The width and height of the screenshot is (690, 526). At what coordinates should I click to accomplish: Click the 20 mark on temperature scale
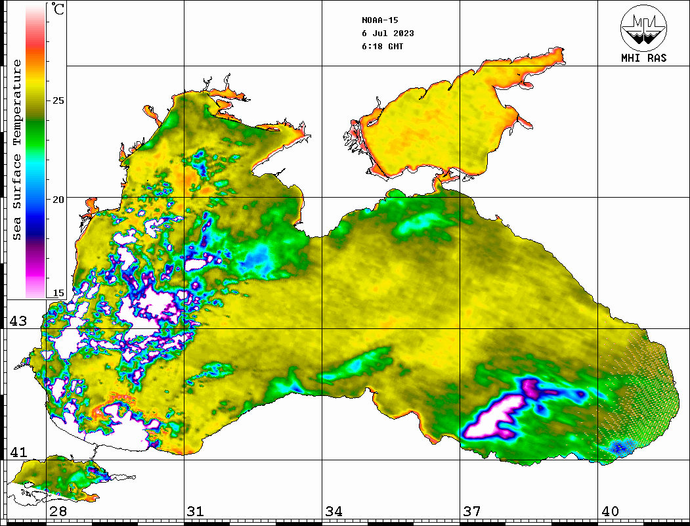(x=58, y=200)
